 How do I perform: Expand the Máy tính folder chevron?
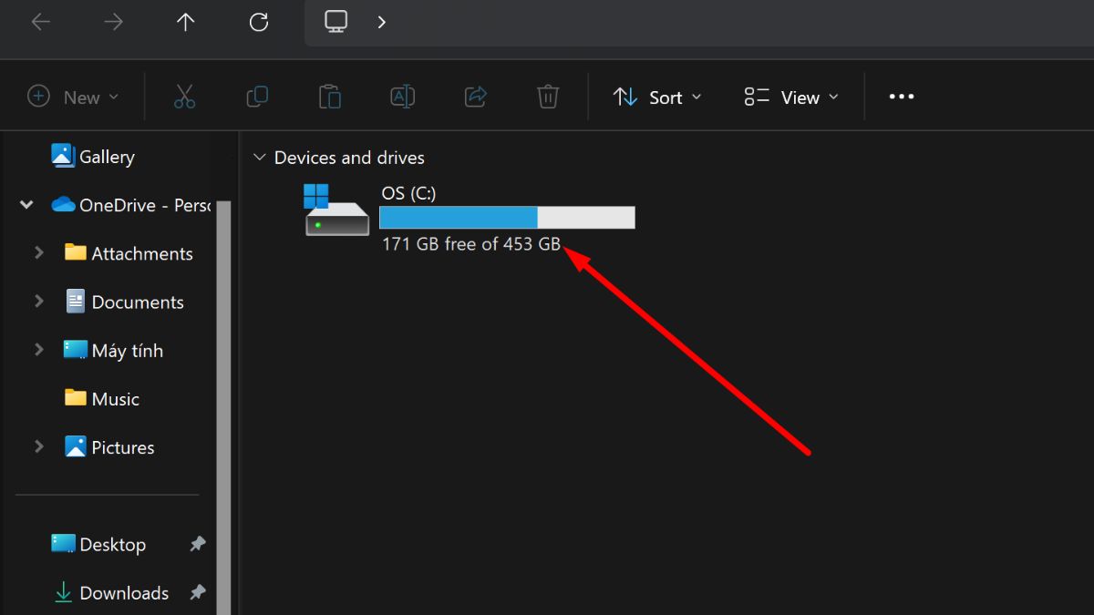coord(39,349)
